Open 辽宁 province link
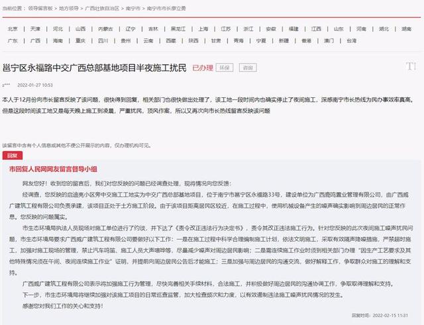The image size is (424, 325). [x=131, y=28]
